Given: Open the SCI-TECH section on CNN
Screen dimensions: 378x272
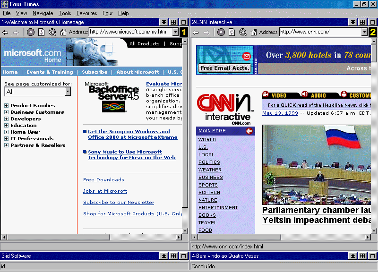Looking at the screenshot, I should coord(209,193).
